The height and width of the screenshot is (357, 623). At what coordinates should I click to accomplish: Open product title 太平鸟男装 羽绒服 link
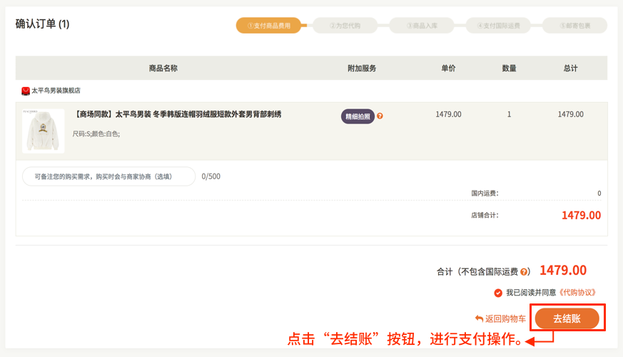[177, 114]
